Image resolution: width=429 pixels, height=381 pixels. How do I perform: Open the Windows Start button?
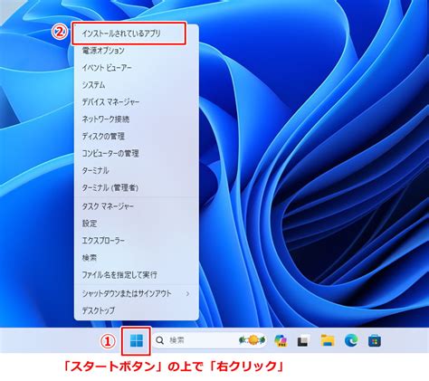137,341
